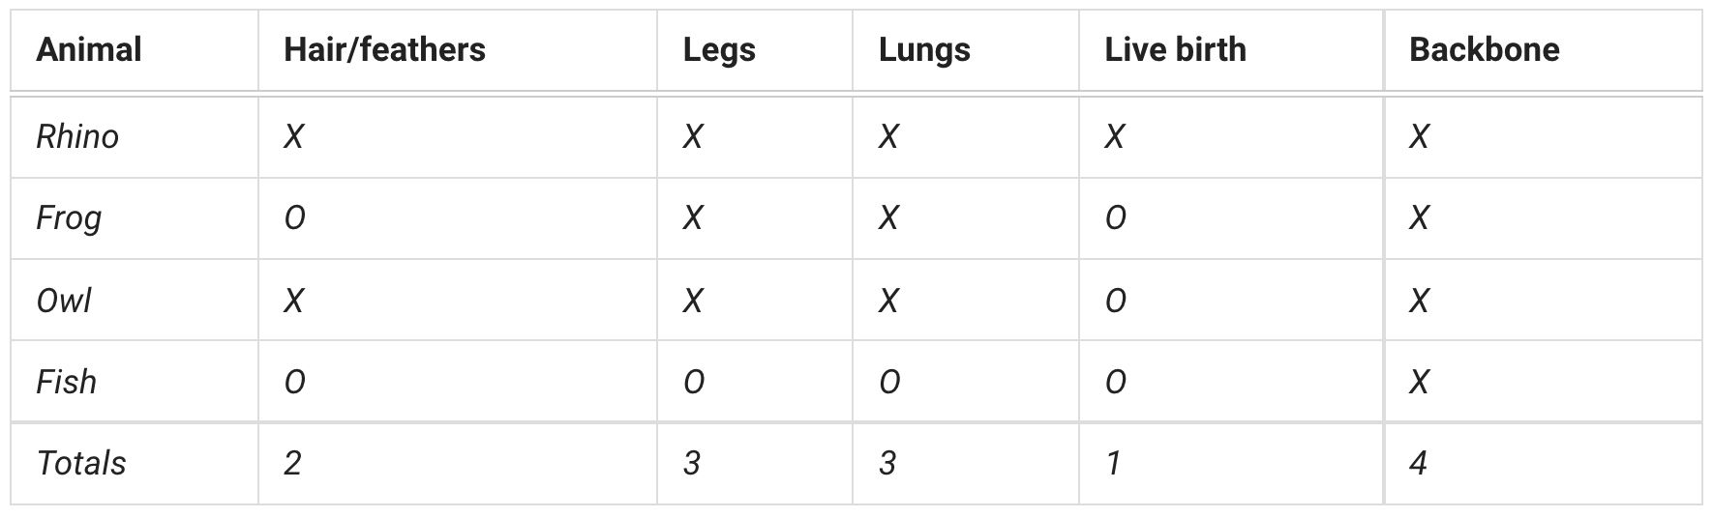
Task: Click Frog's Hair/feathers O cell
Action: (294, 218)
